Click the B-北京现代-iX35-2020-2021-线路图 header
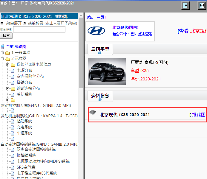Viewport: 207px width, 179px height. pos(39,16)
